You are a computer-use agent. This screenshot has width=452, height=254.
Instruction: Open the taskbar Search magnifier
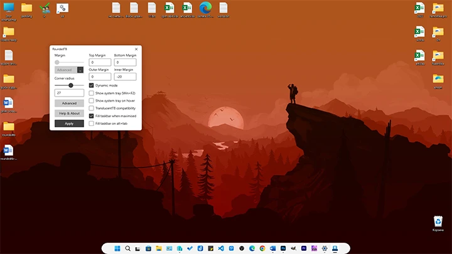tap(127, 248)
